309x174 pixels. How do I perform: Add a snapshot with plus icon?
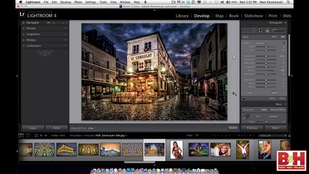(x=66, y=34)
